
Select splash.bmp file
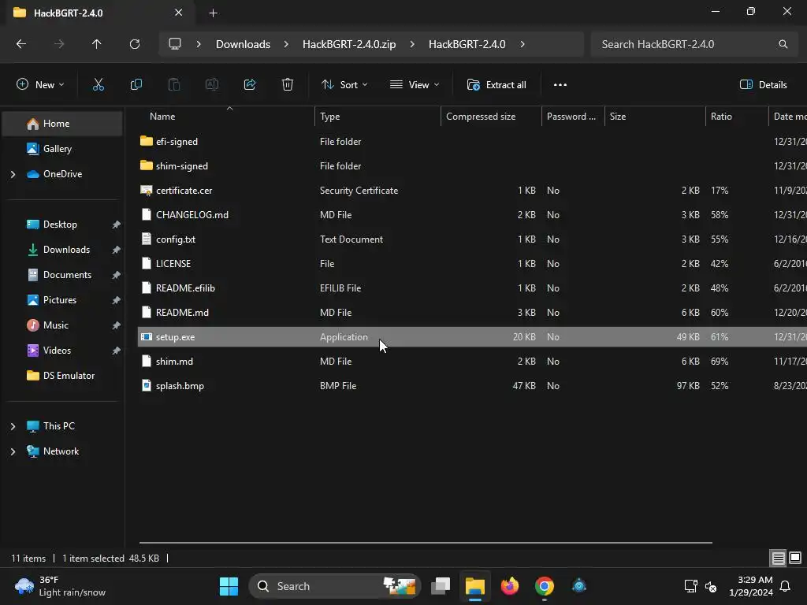[472, 386]
